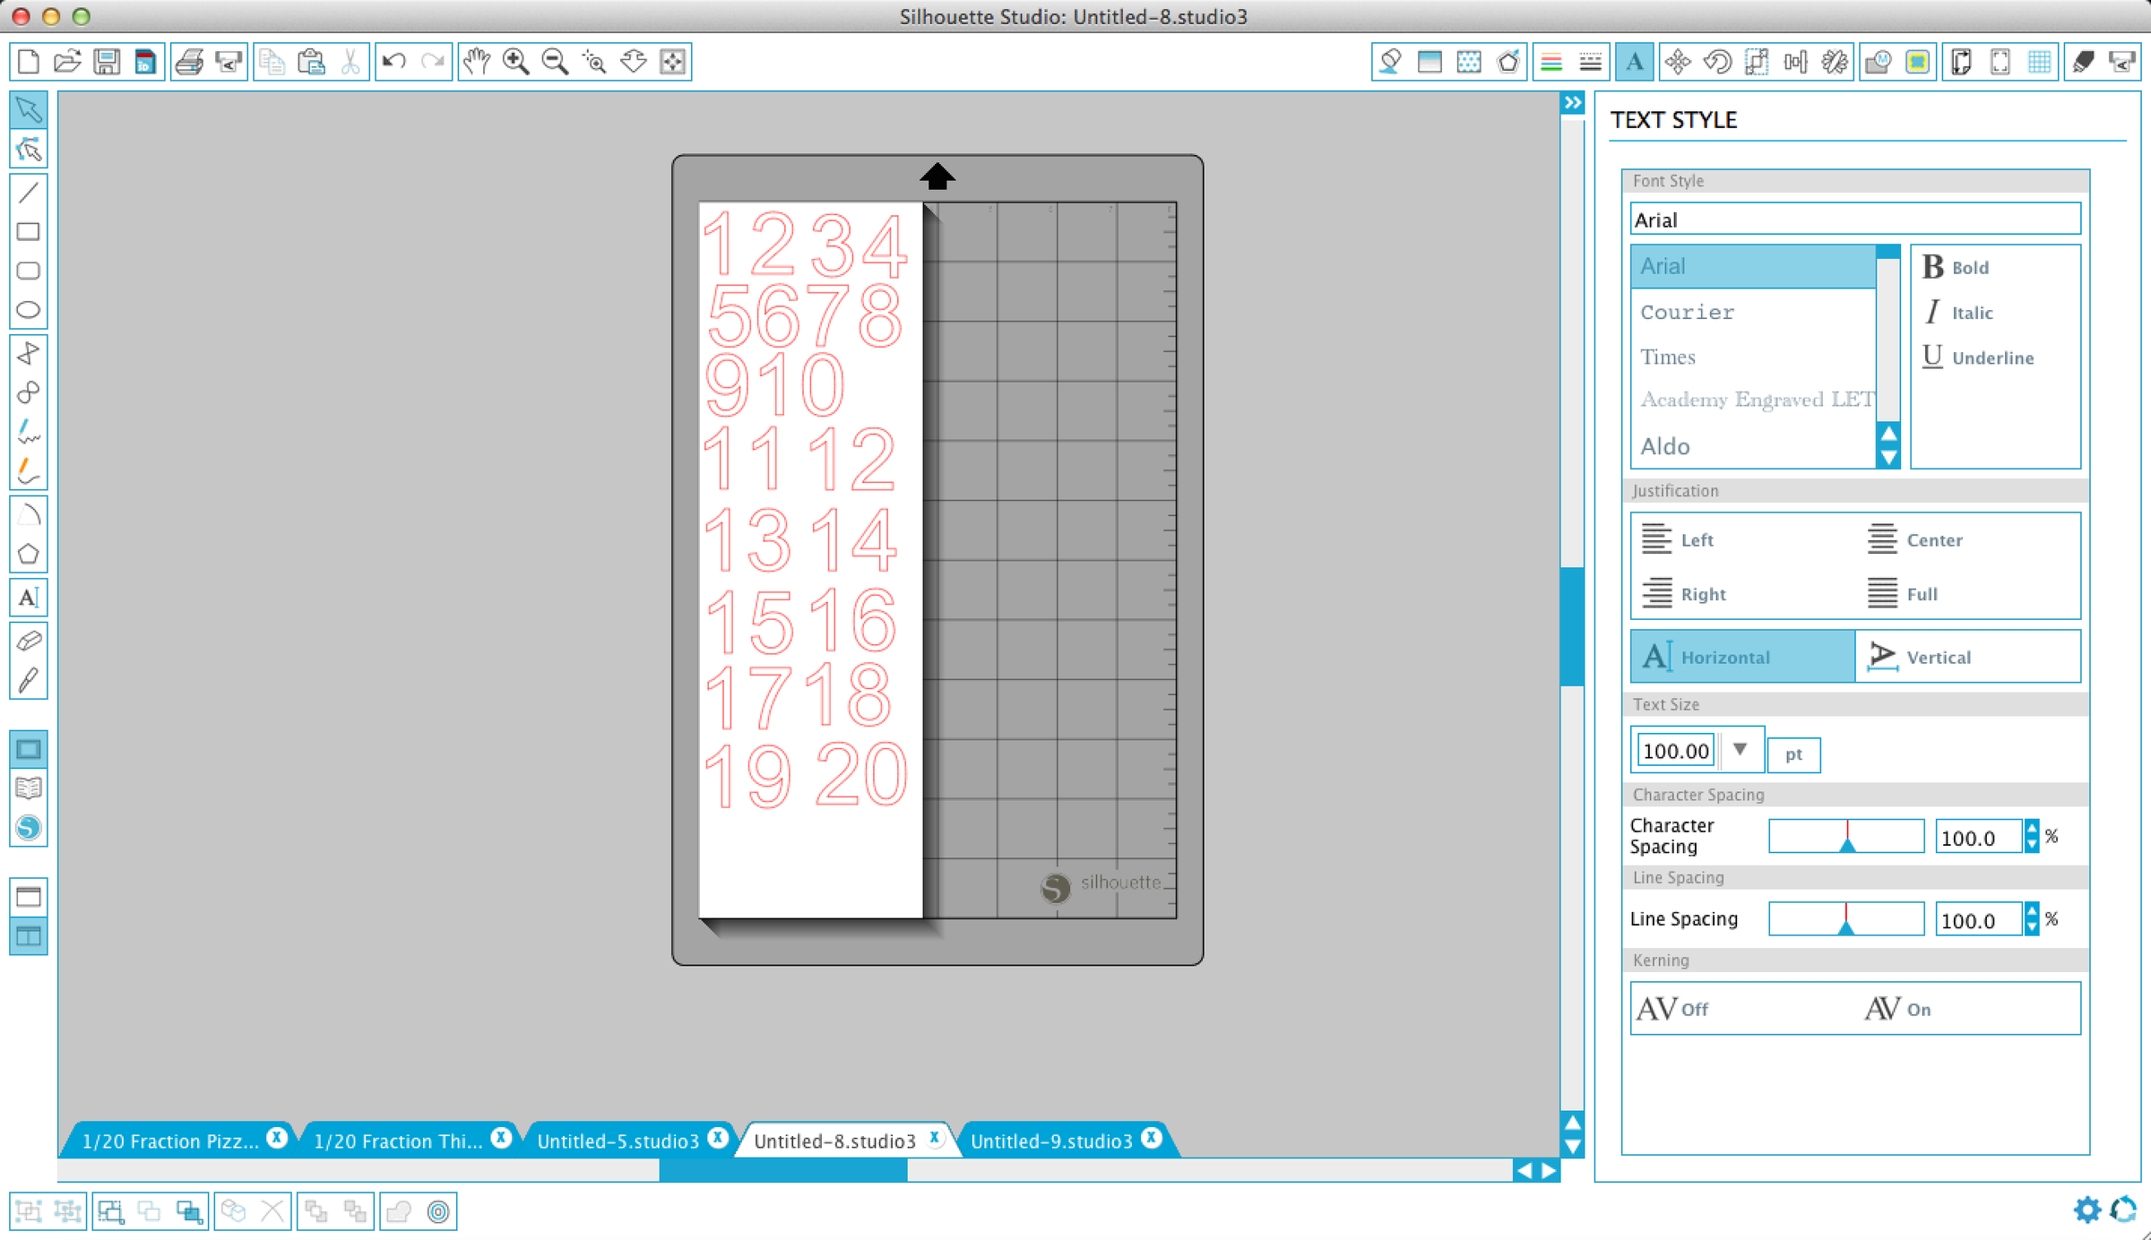This screenshot has height=1240, width=2151.
Task: Open the Text Size dropdown arrow
Action: (1740, 749)
